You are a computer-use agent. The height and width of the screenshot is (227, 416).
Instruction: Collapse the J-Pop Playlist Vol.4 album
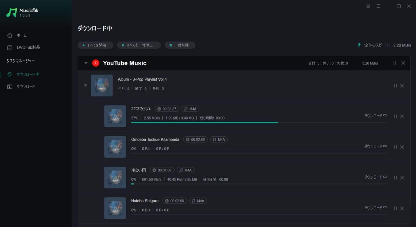tap(85, 85)
